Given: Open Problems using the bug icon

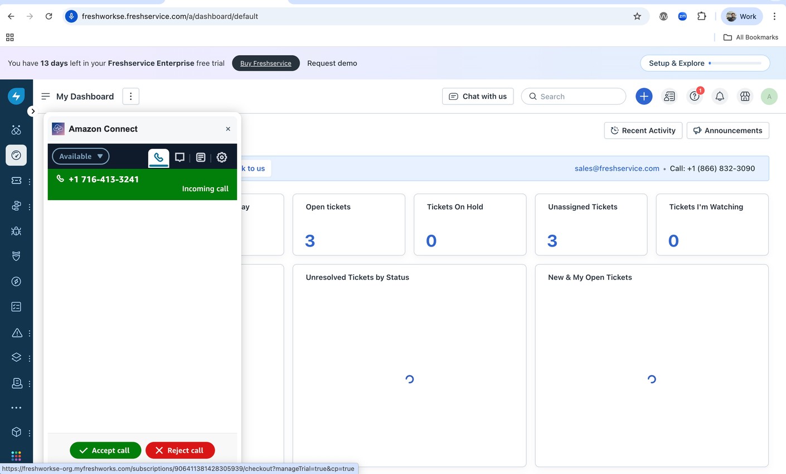Looking at the screenshot, I should pyautogui.click(x=16, y=231).
